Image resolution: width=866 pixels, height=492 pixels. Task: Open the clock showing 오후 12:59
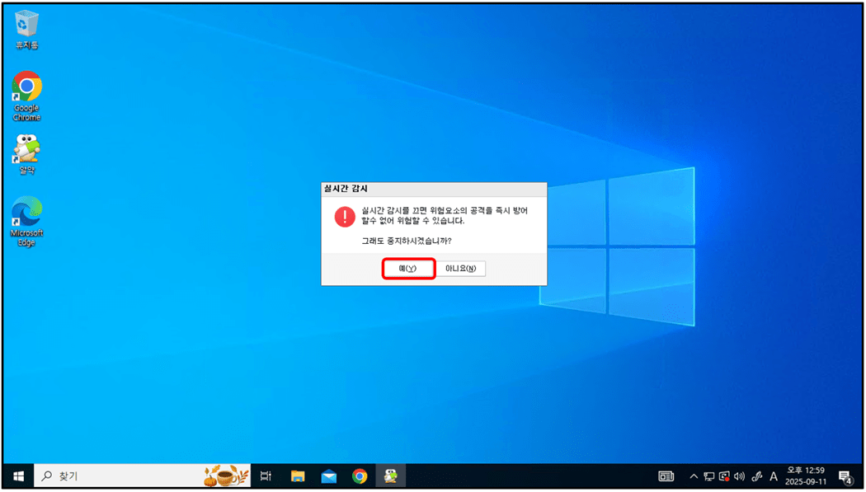806,476
